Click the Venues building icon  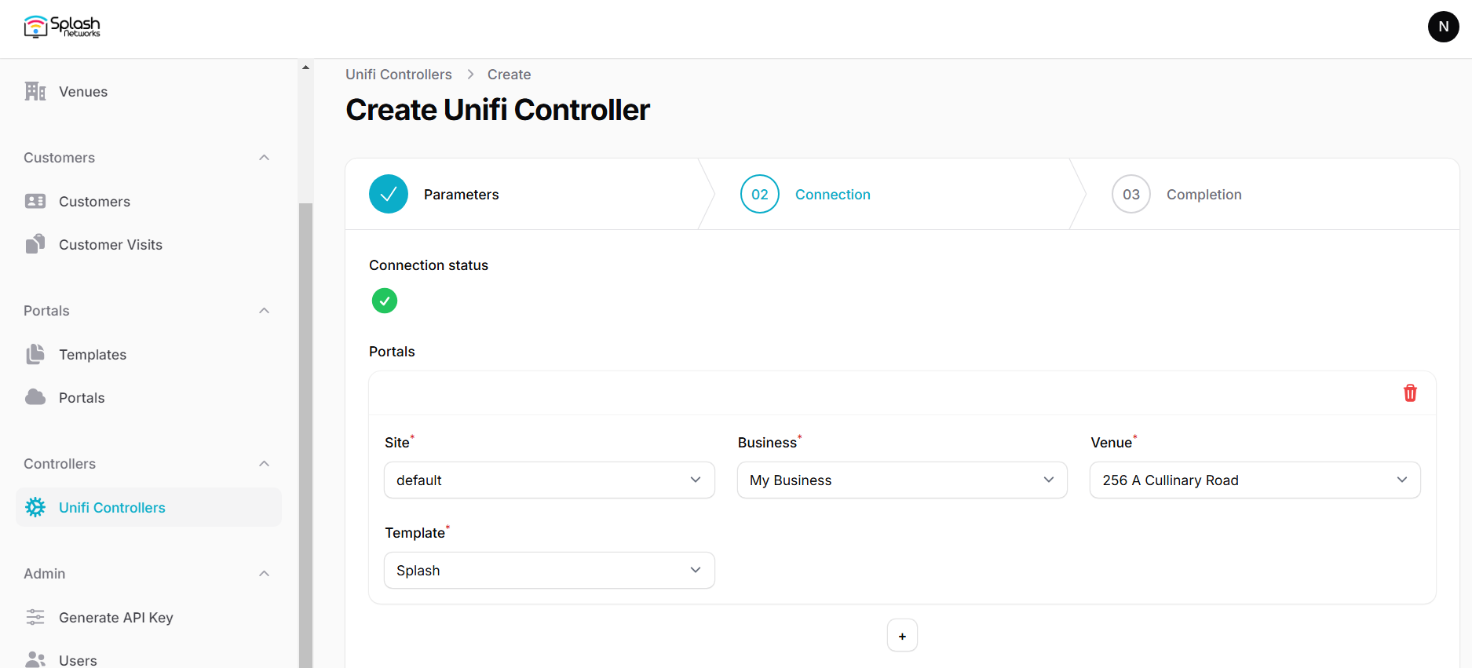(x=35, y=91)
